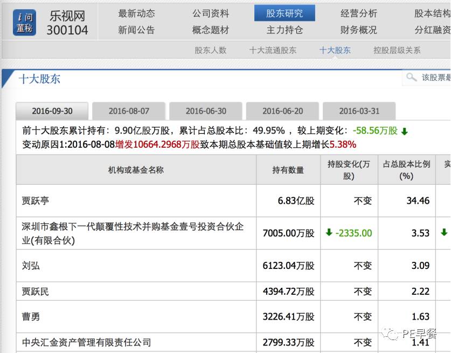Viewport: 451px width, 353px height.
Task: Click shareholder 中央汇金资产管理有限责任公司
Action: tap(86, 342)
